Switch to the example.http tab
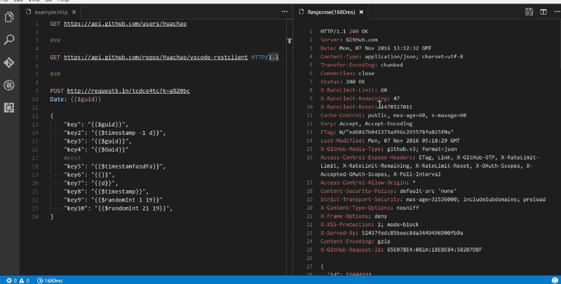The height and width of the screenshot is (284, 561). coord(50,12)
